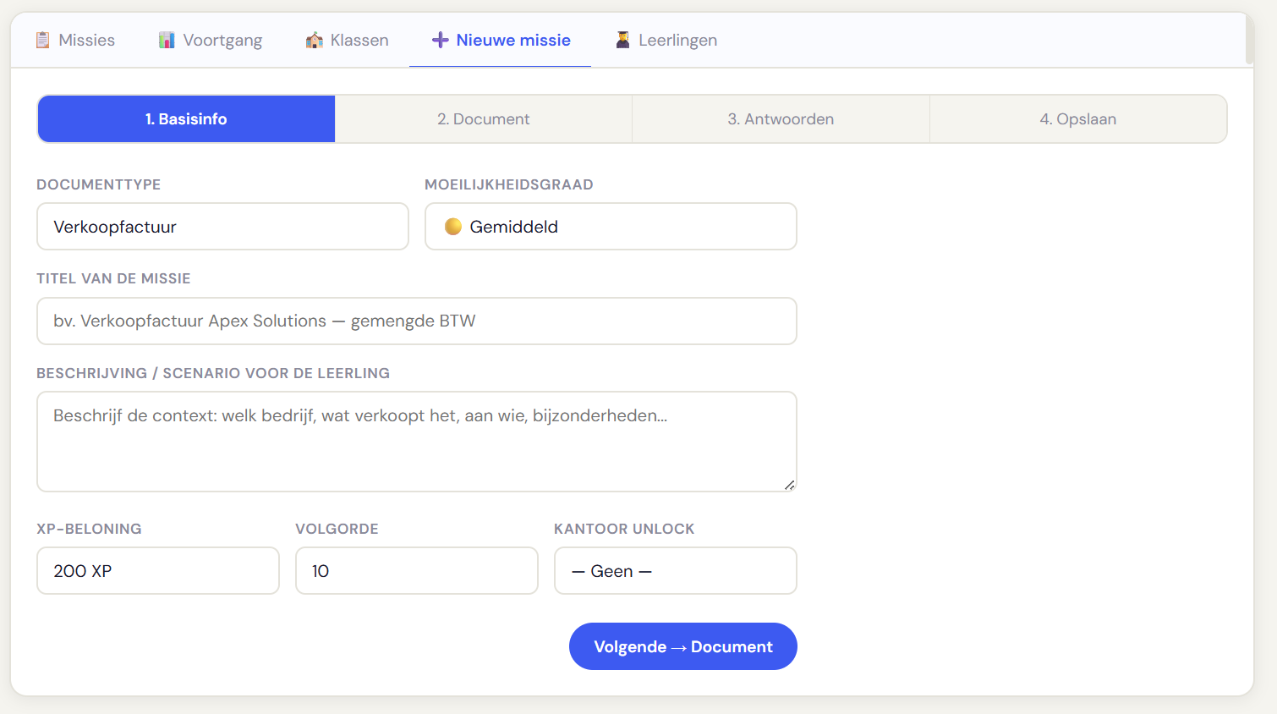1277x714 pixels.
Task: Click the Volgende → Document button
Action: [682, 645]
